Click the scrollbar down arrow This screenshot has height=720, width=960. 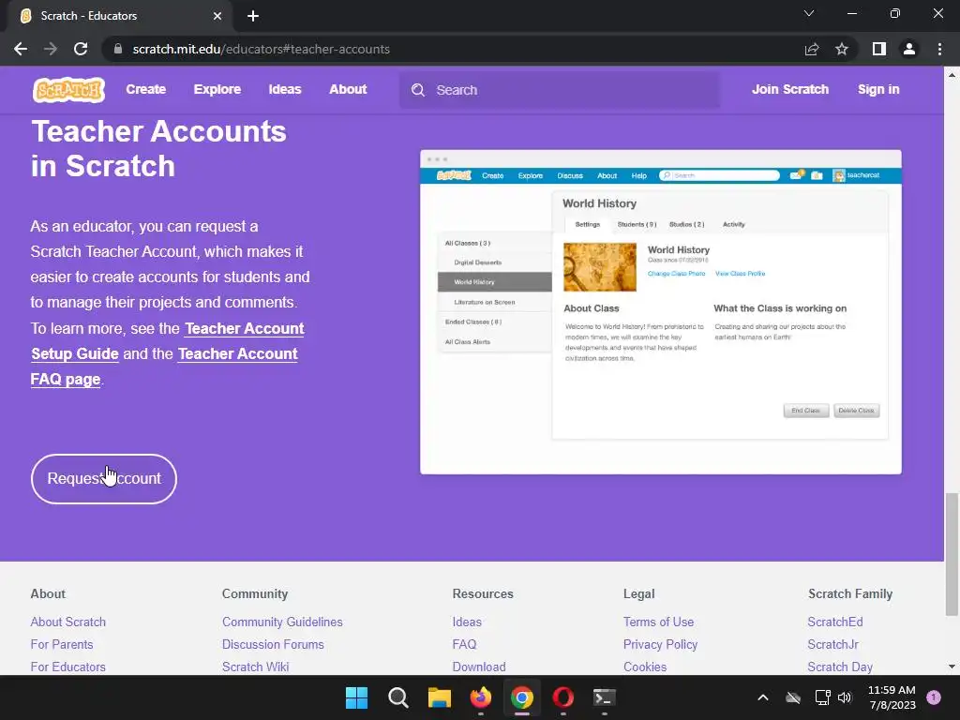(952, 667)
